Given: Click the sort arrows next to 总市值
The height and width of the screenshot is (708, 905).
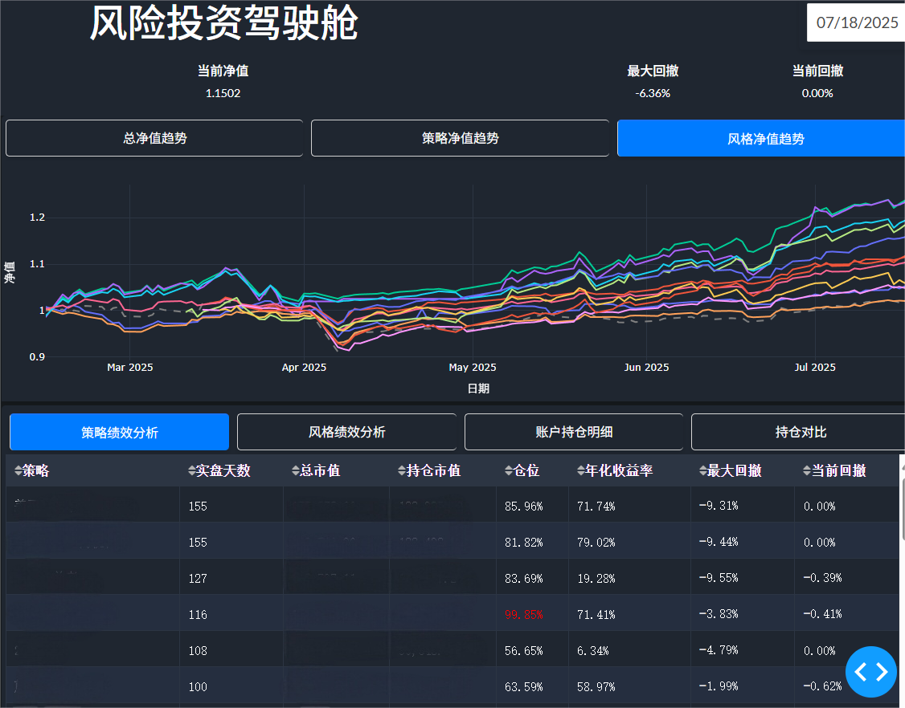Looking at the screenshot, I should click(295, 471).
